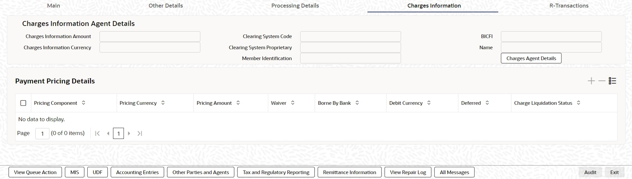632x179 pixels.
Task: Toggle the select-all checkbox in pricing table
Action: pyautogui.click(x=23, y=103)
